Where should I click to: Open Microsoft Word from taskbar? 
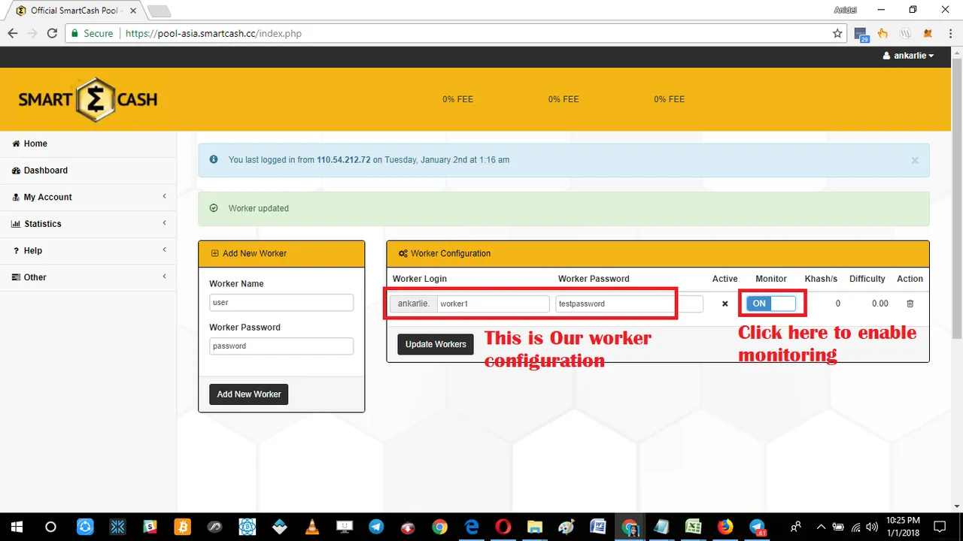click(598, 527)
